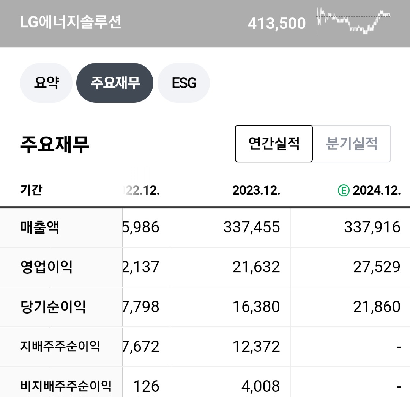
Task: Click the 337,455 revenue value
Action: [x=252, y=227]
